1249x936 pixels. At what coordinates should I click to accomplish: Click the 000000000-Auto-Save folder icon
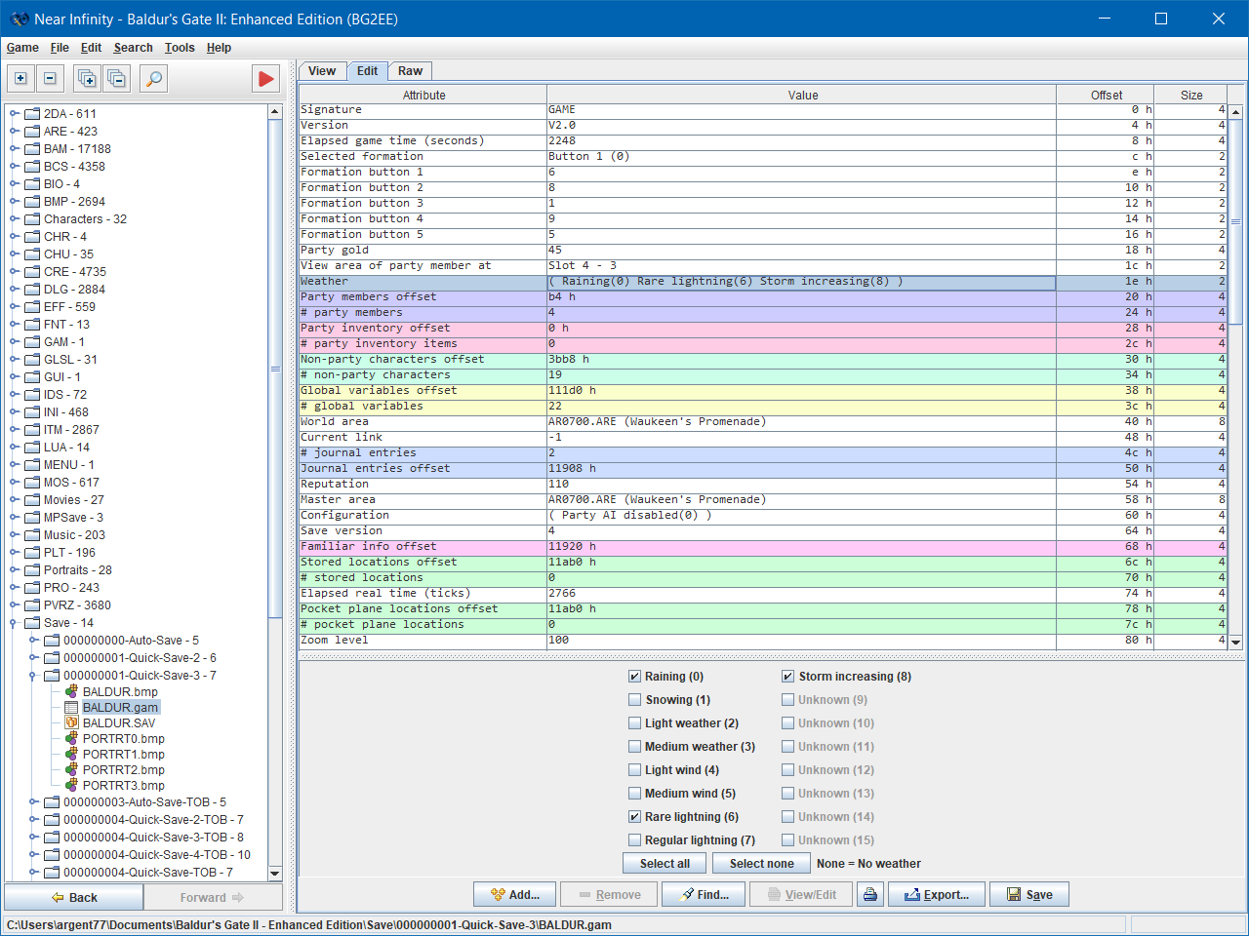pyautogui.click(x=52, y=641)
